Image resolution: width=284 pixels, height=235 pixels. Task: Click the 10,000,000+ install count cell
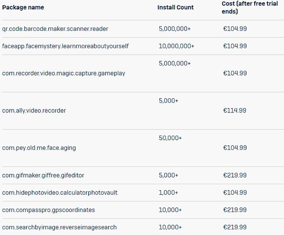click(x=176, y=46)
